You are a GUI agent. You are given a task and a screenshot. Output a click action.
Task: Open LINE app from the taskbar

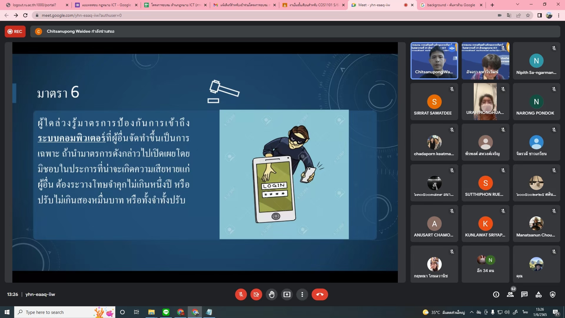[x=166, y=312]
